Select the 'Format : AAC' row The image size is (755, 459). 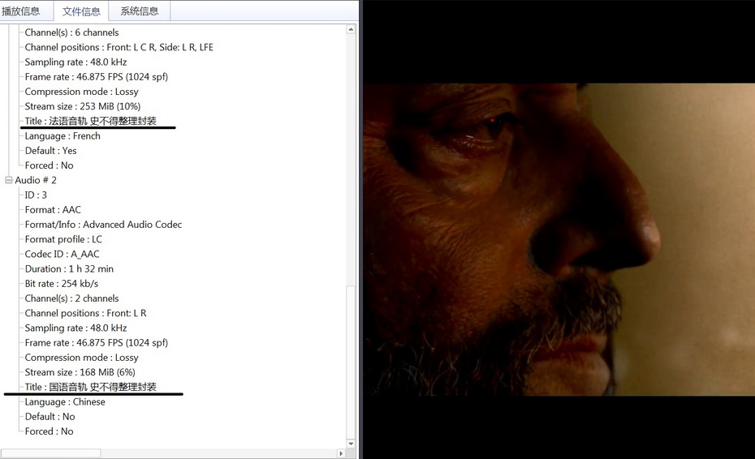click(x=53, y=209)
